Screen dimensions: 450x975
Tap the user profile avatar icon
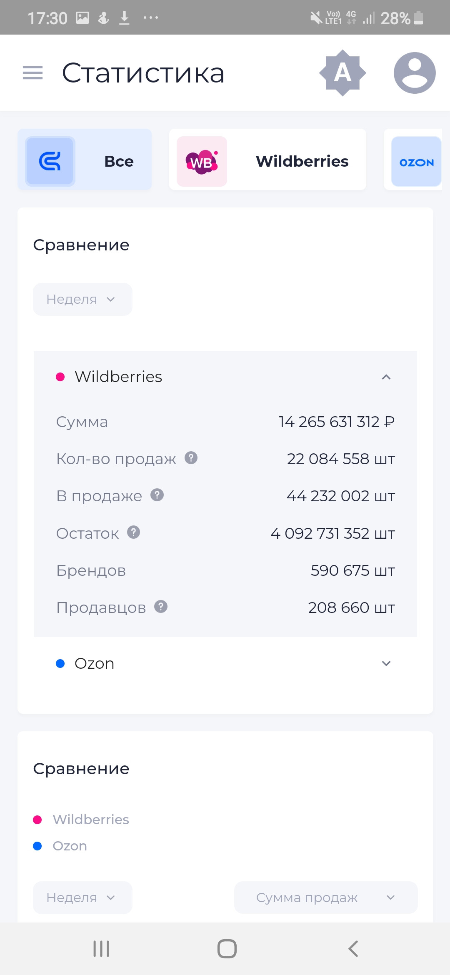(x=414, y=73)
